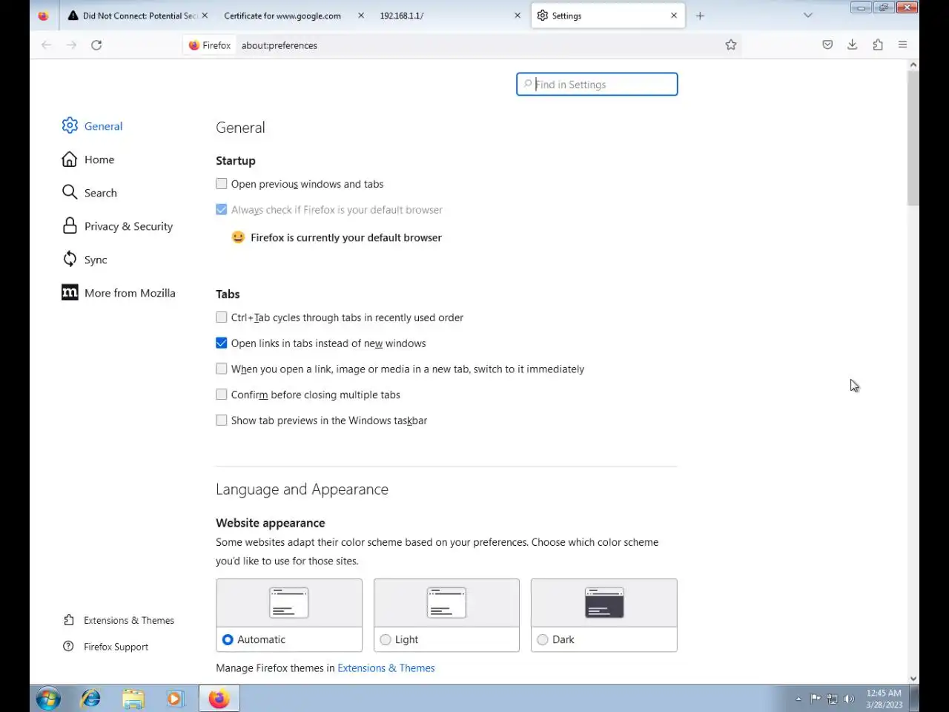Image resolution: width=949 pixels, height=712 pixels.
Task: Select Light website appearance radio
Action: (386, 639)
